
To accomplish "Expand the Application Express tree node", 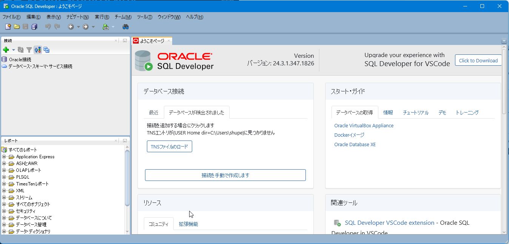I will 3,156.
